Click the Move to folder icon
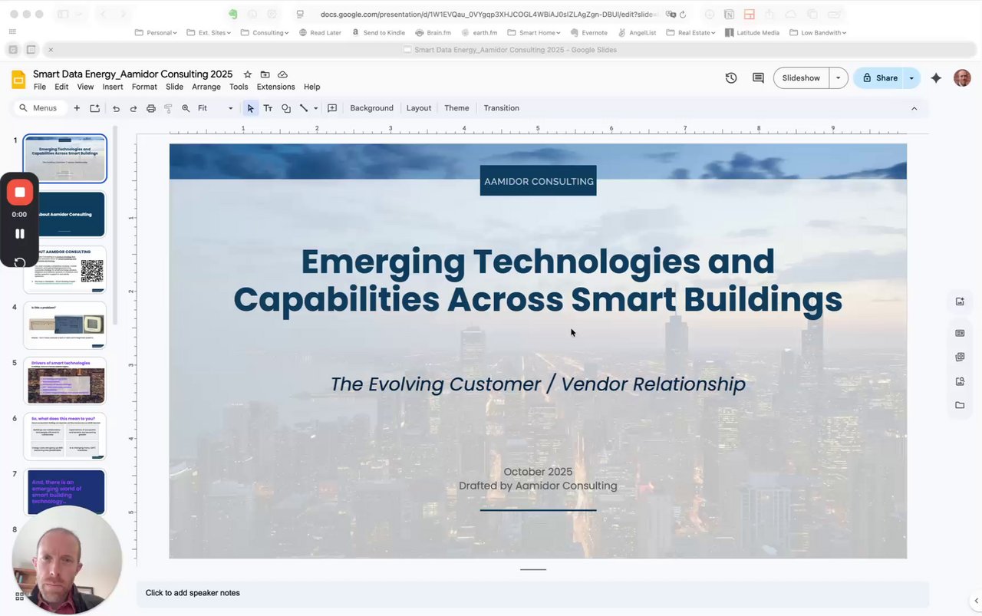Screen dimensions: 982x616 pyautogui.click(x=265, y=74)
